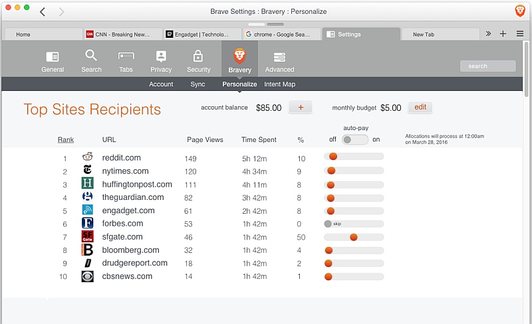This screenshot has width=532, height=324.
Task: Toggle the auto-pay switch
Action: [354, 139]
